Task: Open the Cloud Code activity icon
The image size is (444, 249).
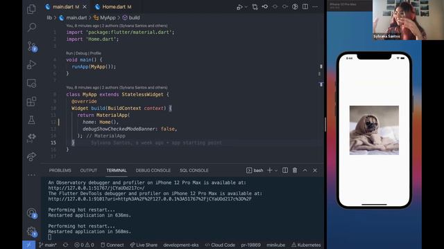Action: 31,138
